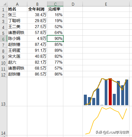Select row 1 header
The height and width of the screenshot is (137, 132).
tap(4, 9)
